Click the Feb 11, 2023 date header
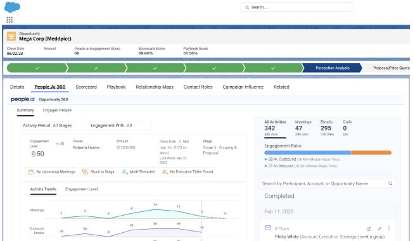The width and height of the screenshot is (413, 241). 279,211
